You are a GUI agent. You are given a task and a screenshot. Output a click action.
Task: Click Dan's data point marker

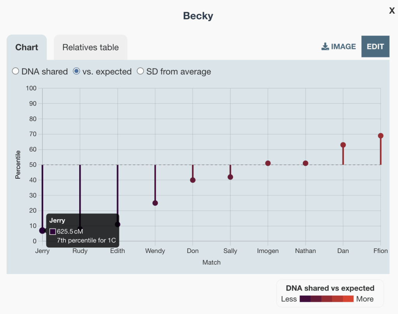coord(343,144)
